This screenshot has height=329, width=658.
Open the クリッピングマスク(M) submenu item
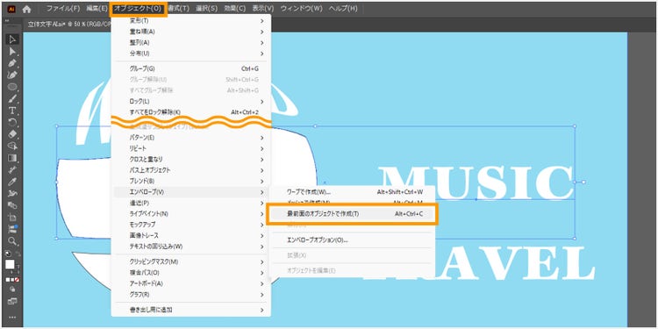click(x=191, y=261)
